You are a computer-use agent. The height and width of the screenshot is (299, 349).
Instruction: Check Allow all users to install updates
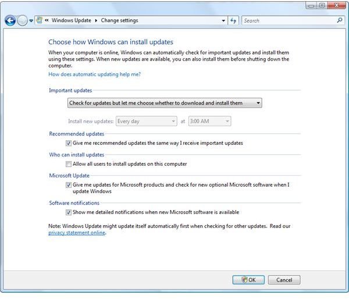point(68,164)
